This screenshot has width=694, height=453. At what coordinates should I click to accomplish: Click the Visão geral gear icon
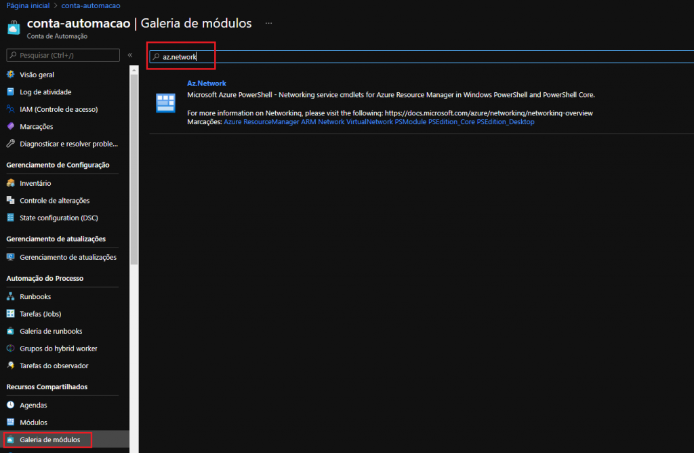point(10,75)
